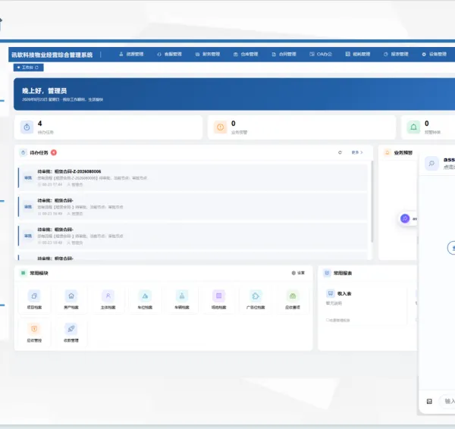Open the 广告位档案 module icon
455x429 pixels.
point(256,296)
